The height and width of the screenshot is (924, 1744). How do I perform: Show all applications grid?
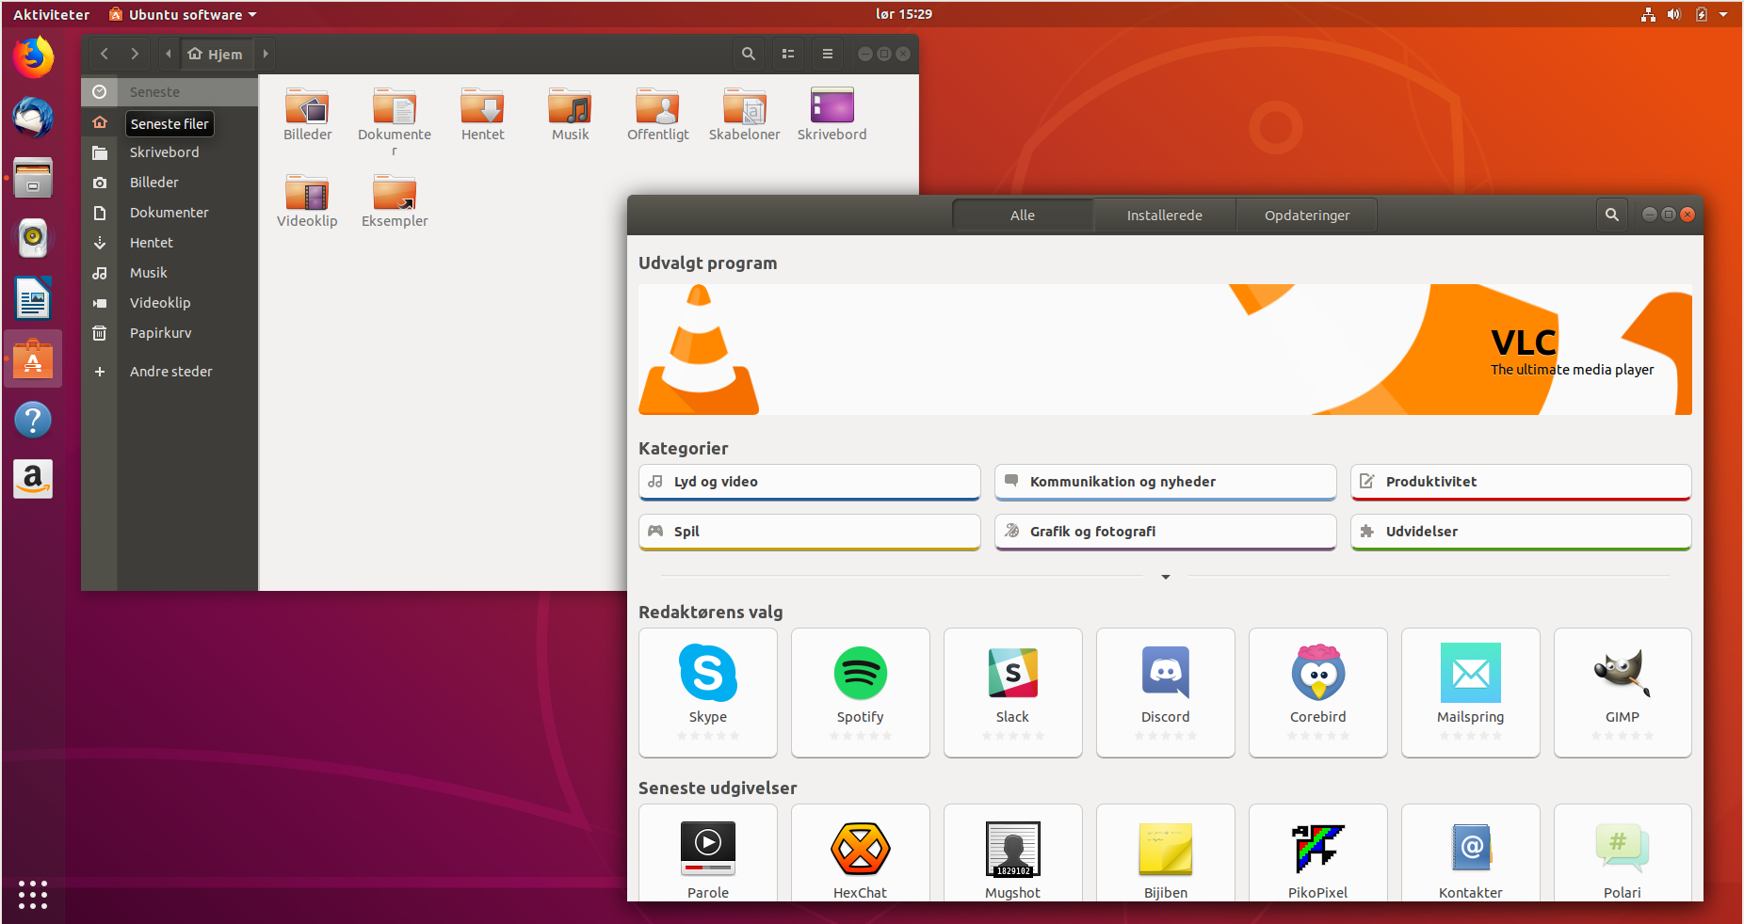point(33,895)
